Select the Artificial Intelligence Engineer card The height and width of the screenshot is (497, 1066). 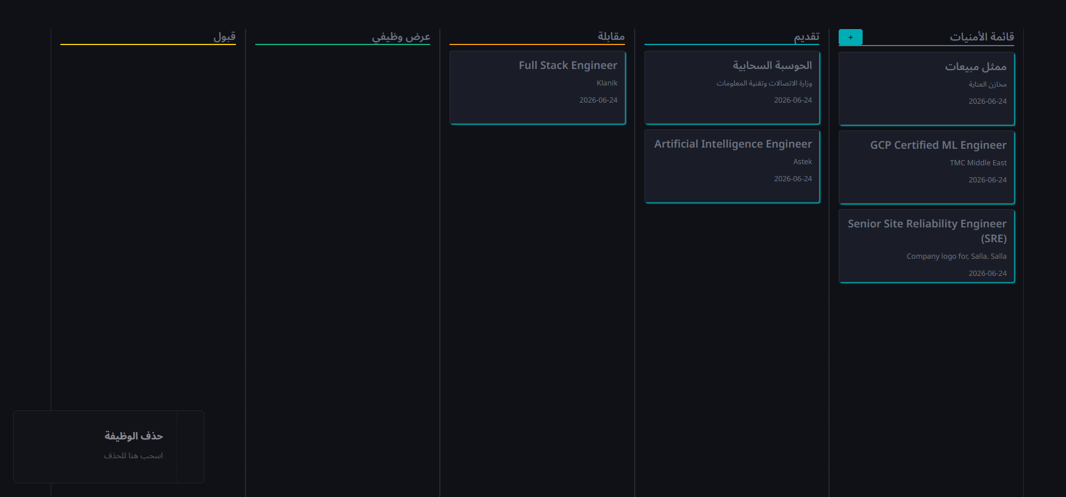[732, 166]
